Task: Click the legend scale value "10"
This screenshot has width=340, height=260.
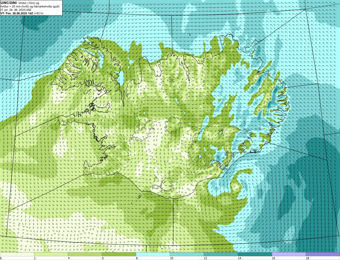Action: click(x=172, y=258)
